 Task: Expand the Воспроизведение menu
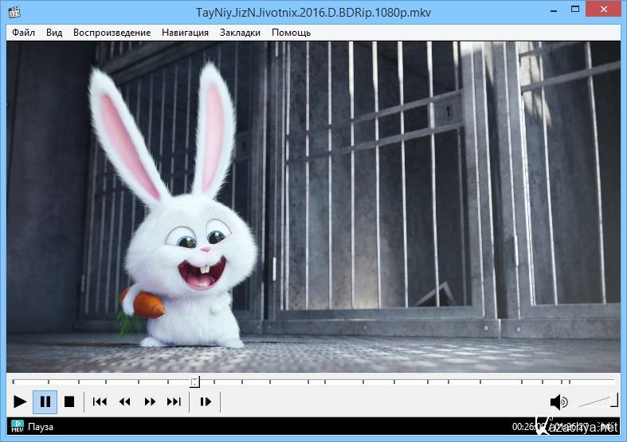point(112,33)
